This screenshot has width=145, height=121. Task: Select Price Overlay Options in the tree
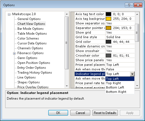[x=33, y=87]
